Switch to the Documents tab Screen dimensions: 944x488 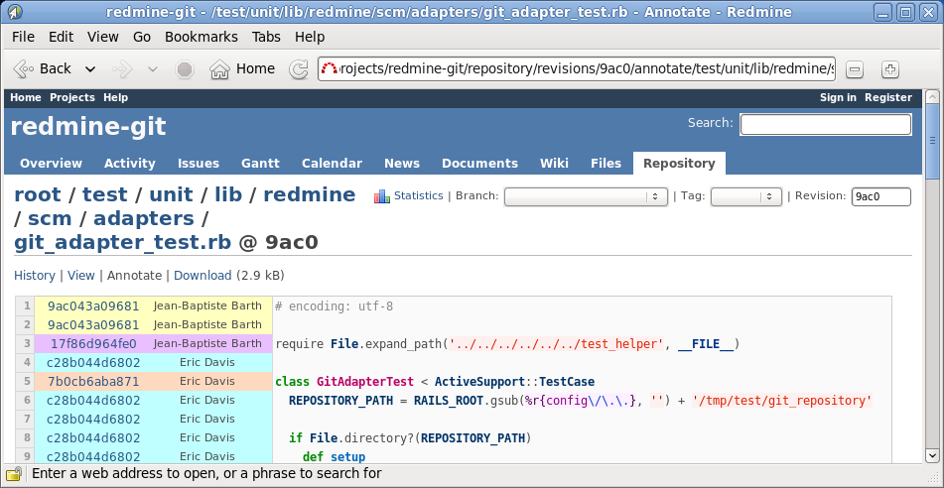click(479, 163)
